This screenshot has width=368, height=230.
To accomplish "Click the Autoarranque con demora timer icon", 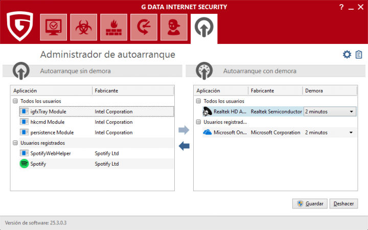I will [204, 71].
